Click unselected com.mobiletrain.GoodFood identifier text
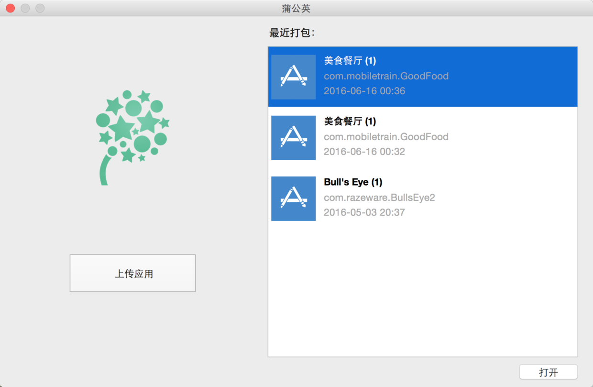593x387 pixels. pyautogui.click(x=386, y=137)
